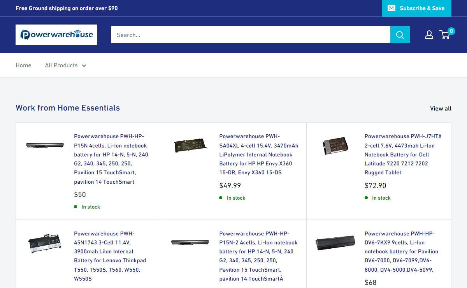Click the $49.99 price text
The image size is (467, 288).
[x=230, y=186]
